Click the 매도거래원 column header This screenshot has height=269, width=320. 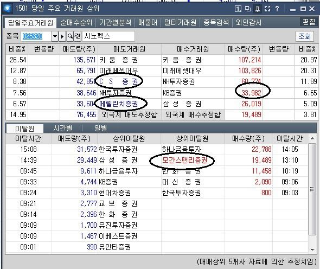[x=130, y=49]
